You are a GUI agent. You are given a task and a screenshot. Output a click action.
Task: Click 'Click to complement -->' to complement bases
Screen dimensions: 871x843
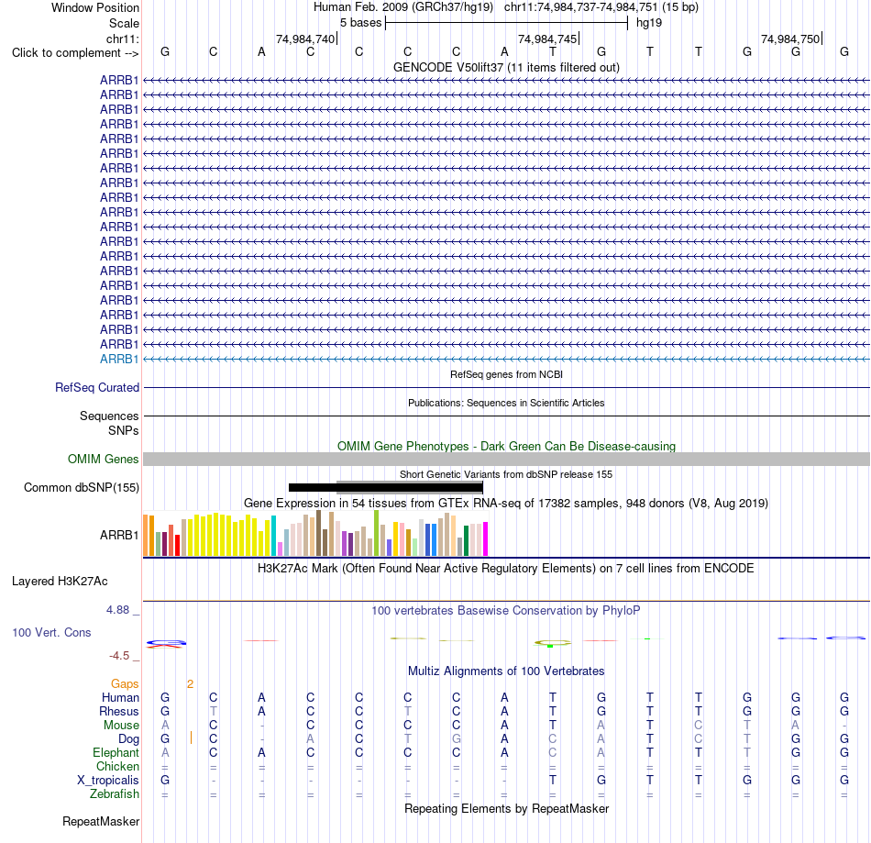75,53
